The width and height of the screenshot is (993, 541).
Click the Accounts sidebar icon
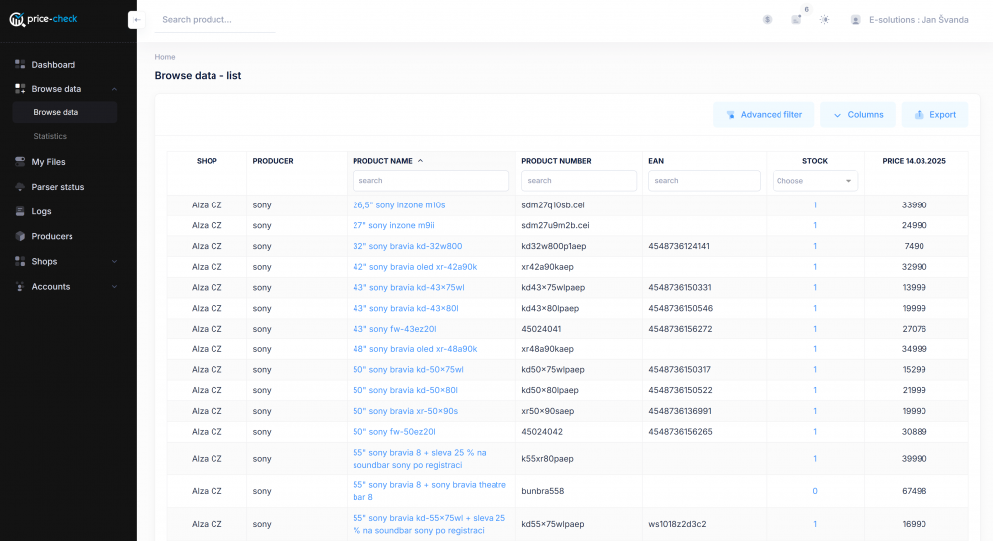[20, 287]
